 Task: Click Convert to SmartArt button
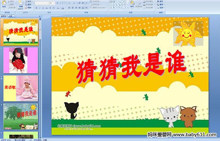click(x=98, y=8)
